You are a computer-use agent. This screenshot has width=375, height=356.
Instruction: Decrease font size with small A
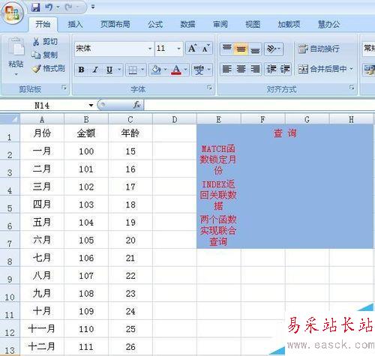(205, 48)
